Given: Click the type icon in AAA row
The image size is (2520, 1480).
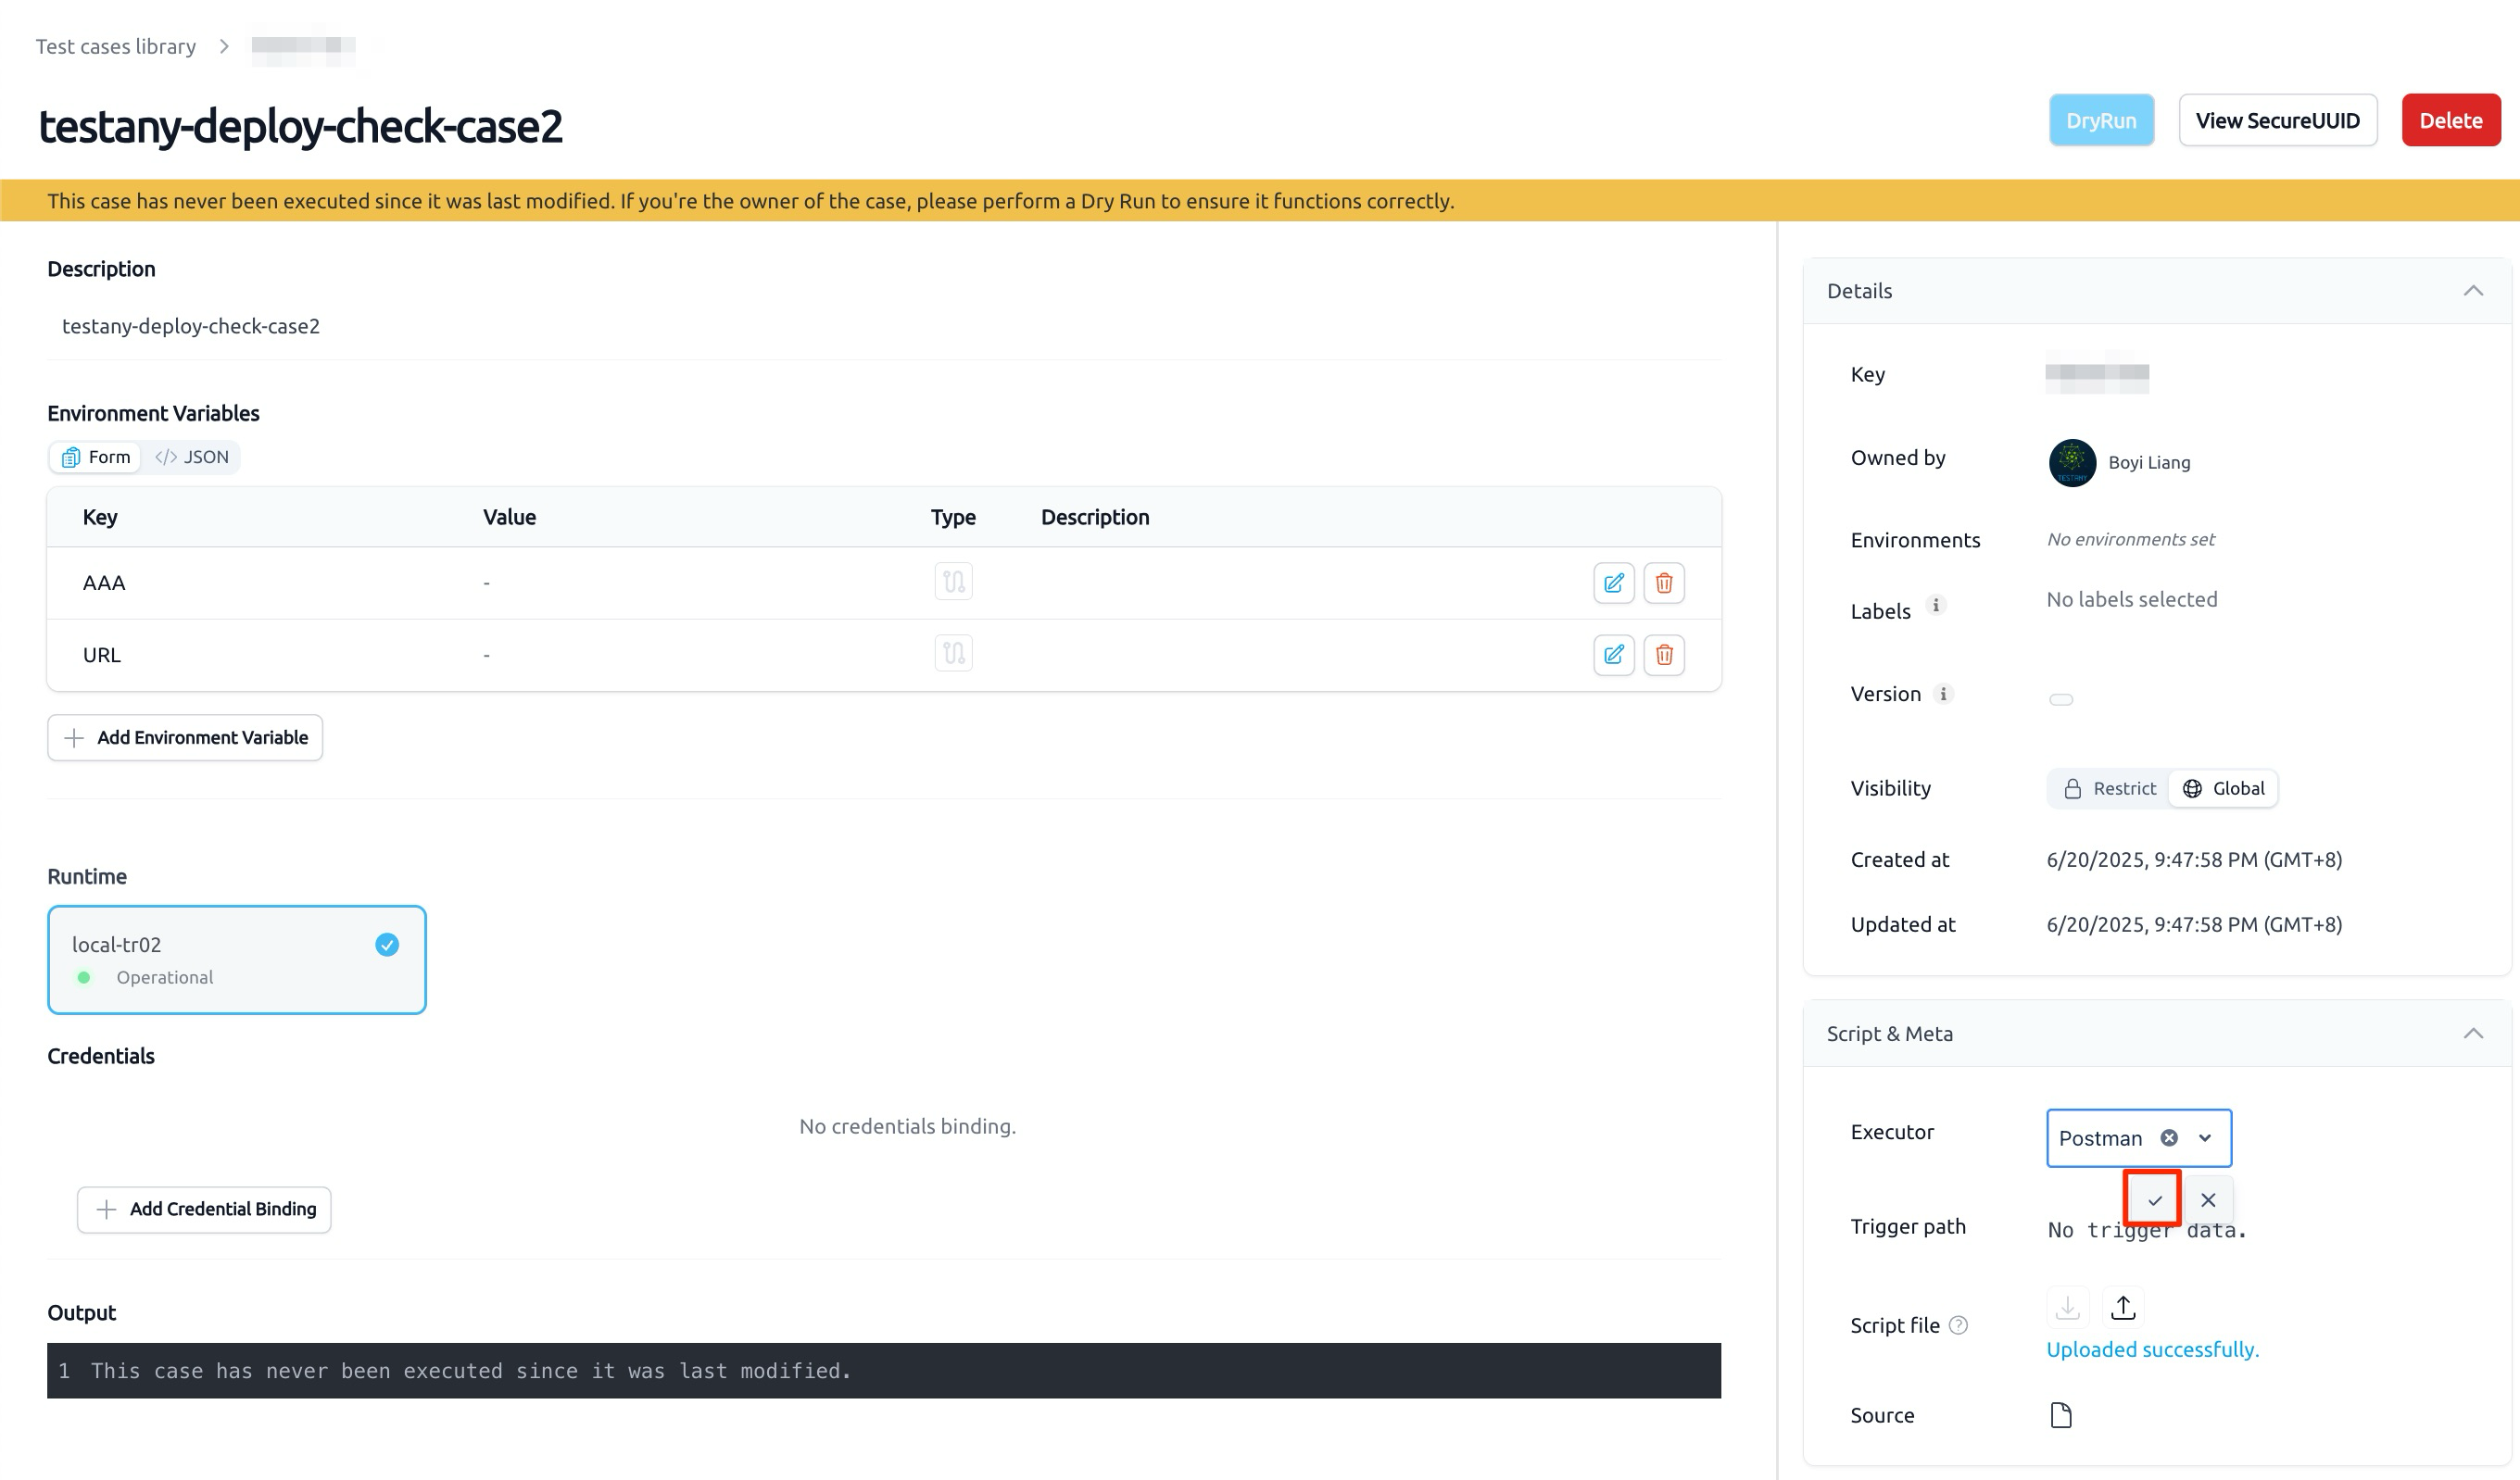Looking at the screenshot, I should (x=953, y=581).
